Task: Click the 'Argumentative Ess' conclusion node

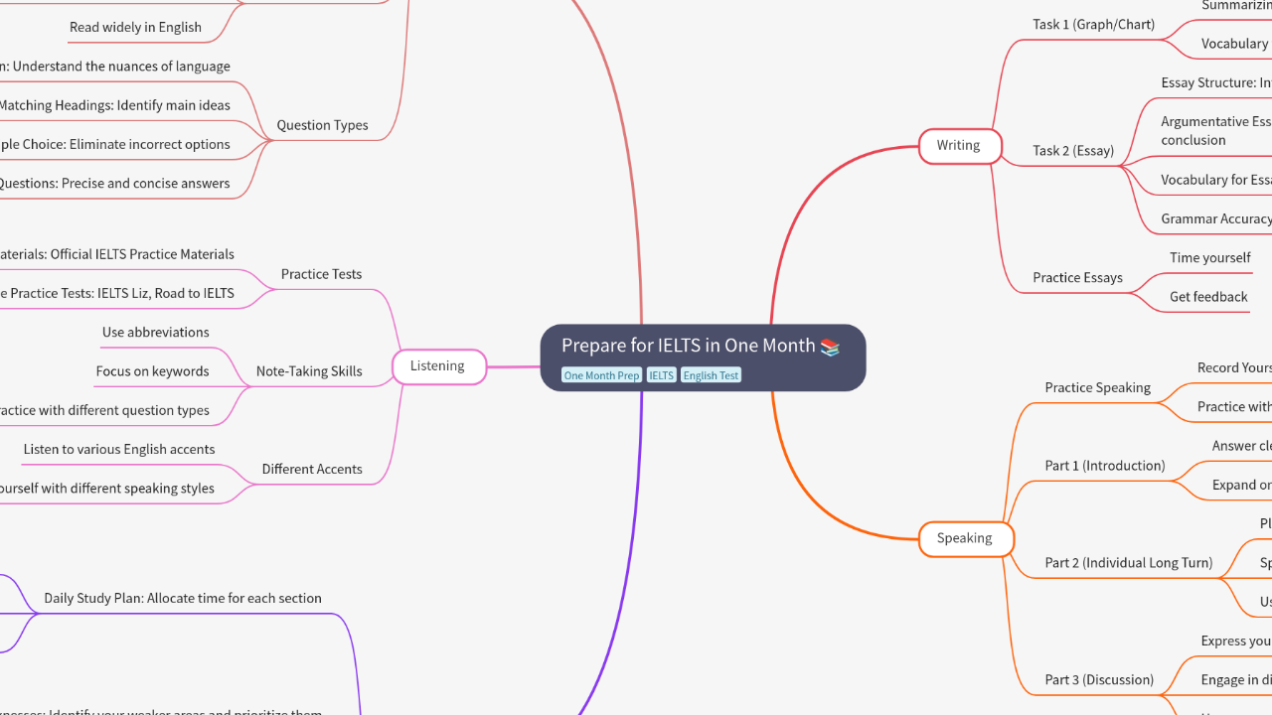Action: click(1216, 131)
